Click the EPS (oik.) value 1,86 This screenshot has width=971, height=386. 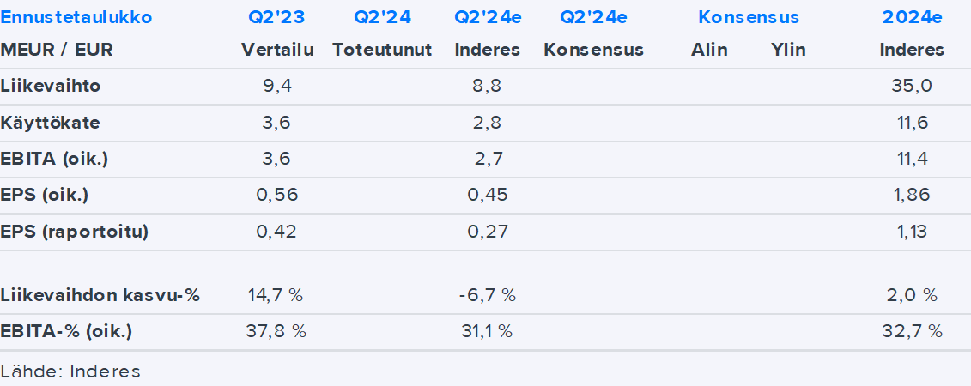point(912,195)
